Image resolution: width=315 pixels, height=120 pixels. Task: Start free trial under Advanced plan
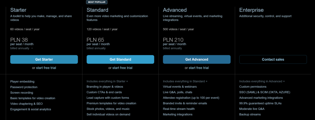pos(197,68)
